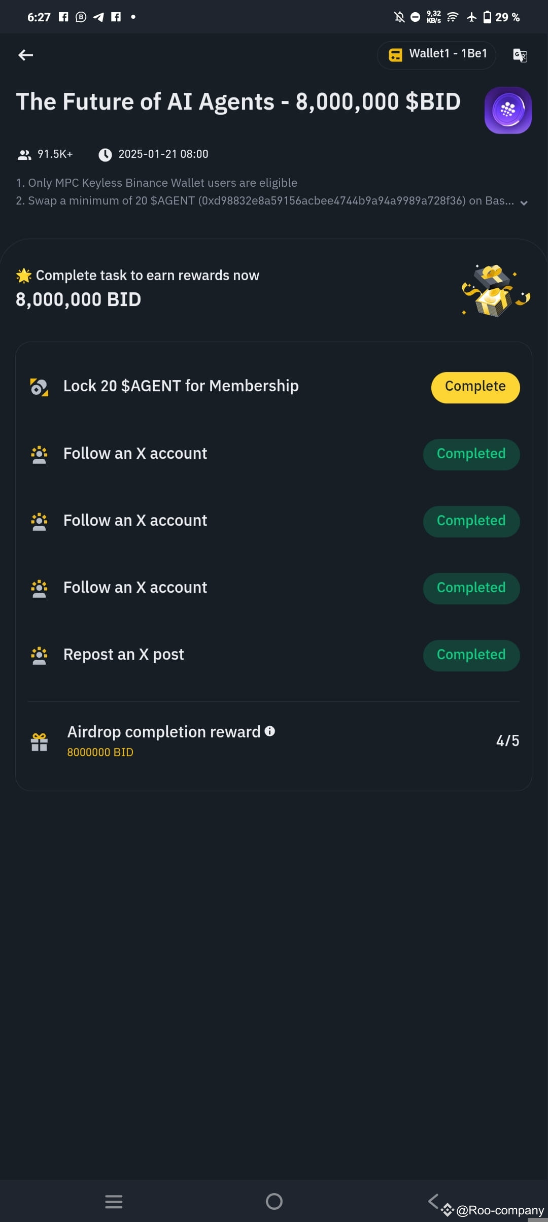Tap the back arrow icon
Image resolution: width=548 pixels, height=1222 pixels.
click(x=25, y=55)
